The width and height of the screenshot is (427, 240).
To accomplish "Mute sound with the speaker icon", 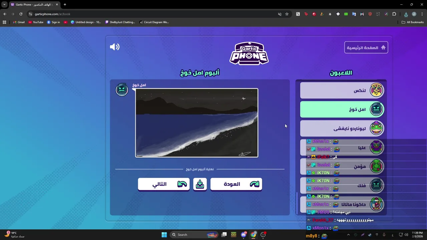I will point(114,47).
